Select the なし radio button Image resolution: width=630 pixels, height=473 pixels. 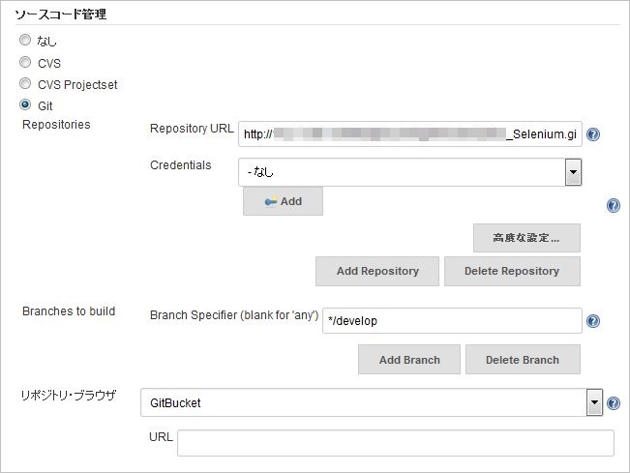pos(25,42)
